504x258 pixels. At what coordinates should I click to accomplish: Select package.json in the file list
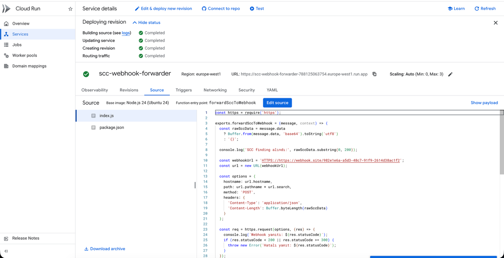click(x=112, y=128)
